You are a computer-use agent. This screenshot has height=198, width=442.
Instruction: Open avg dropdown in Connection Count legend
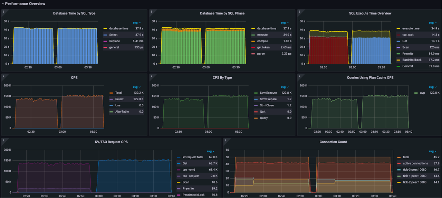click(433, 151)
